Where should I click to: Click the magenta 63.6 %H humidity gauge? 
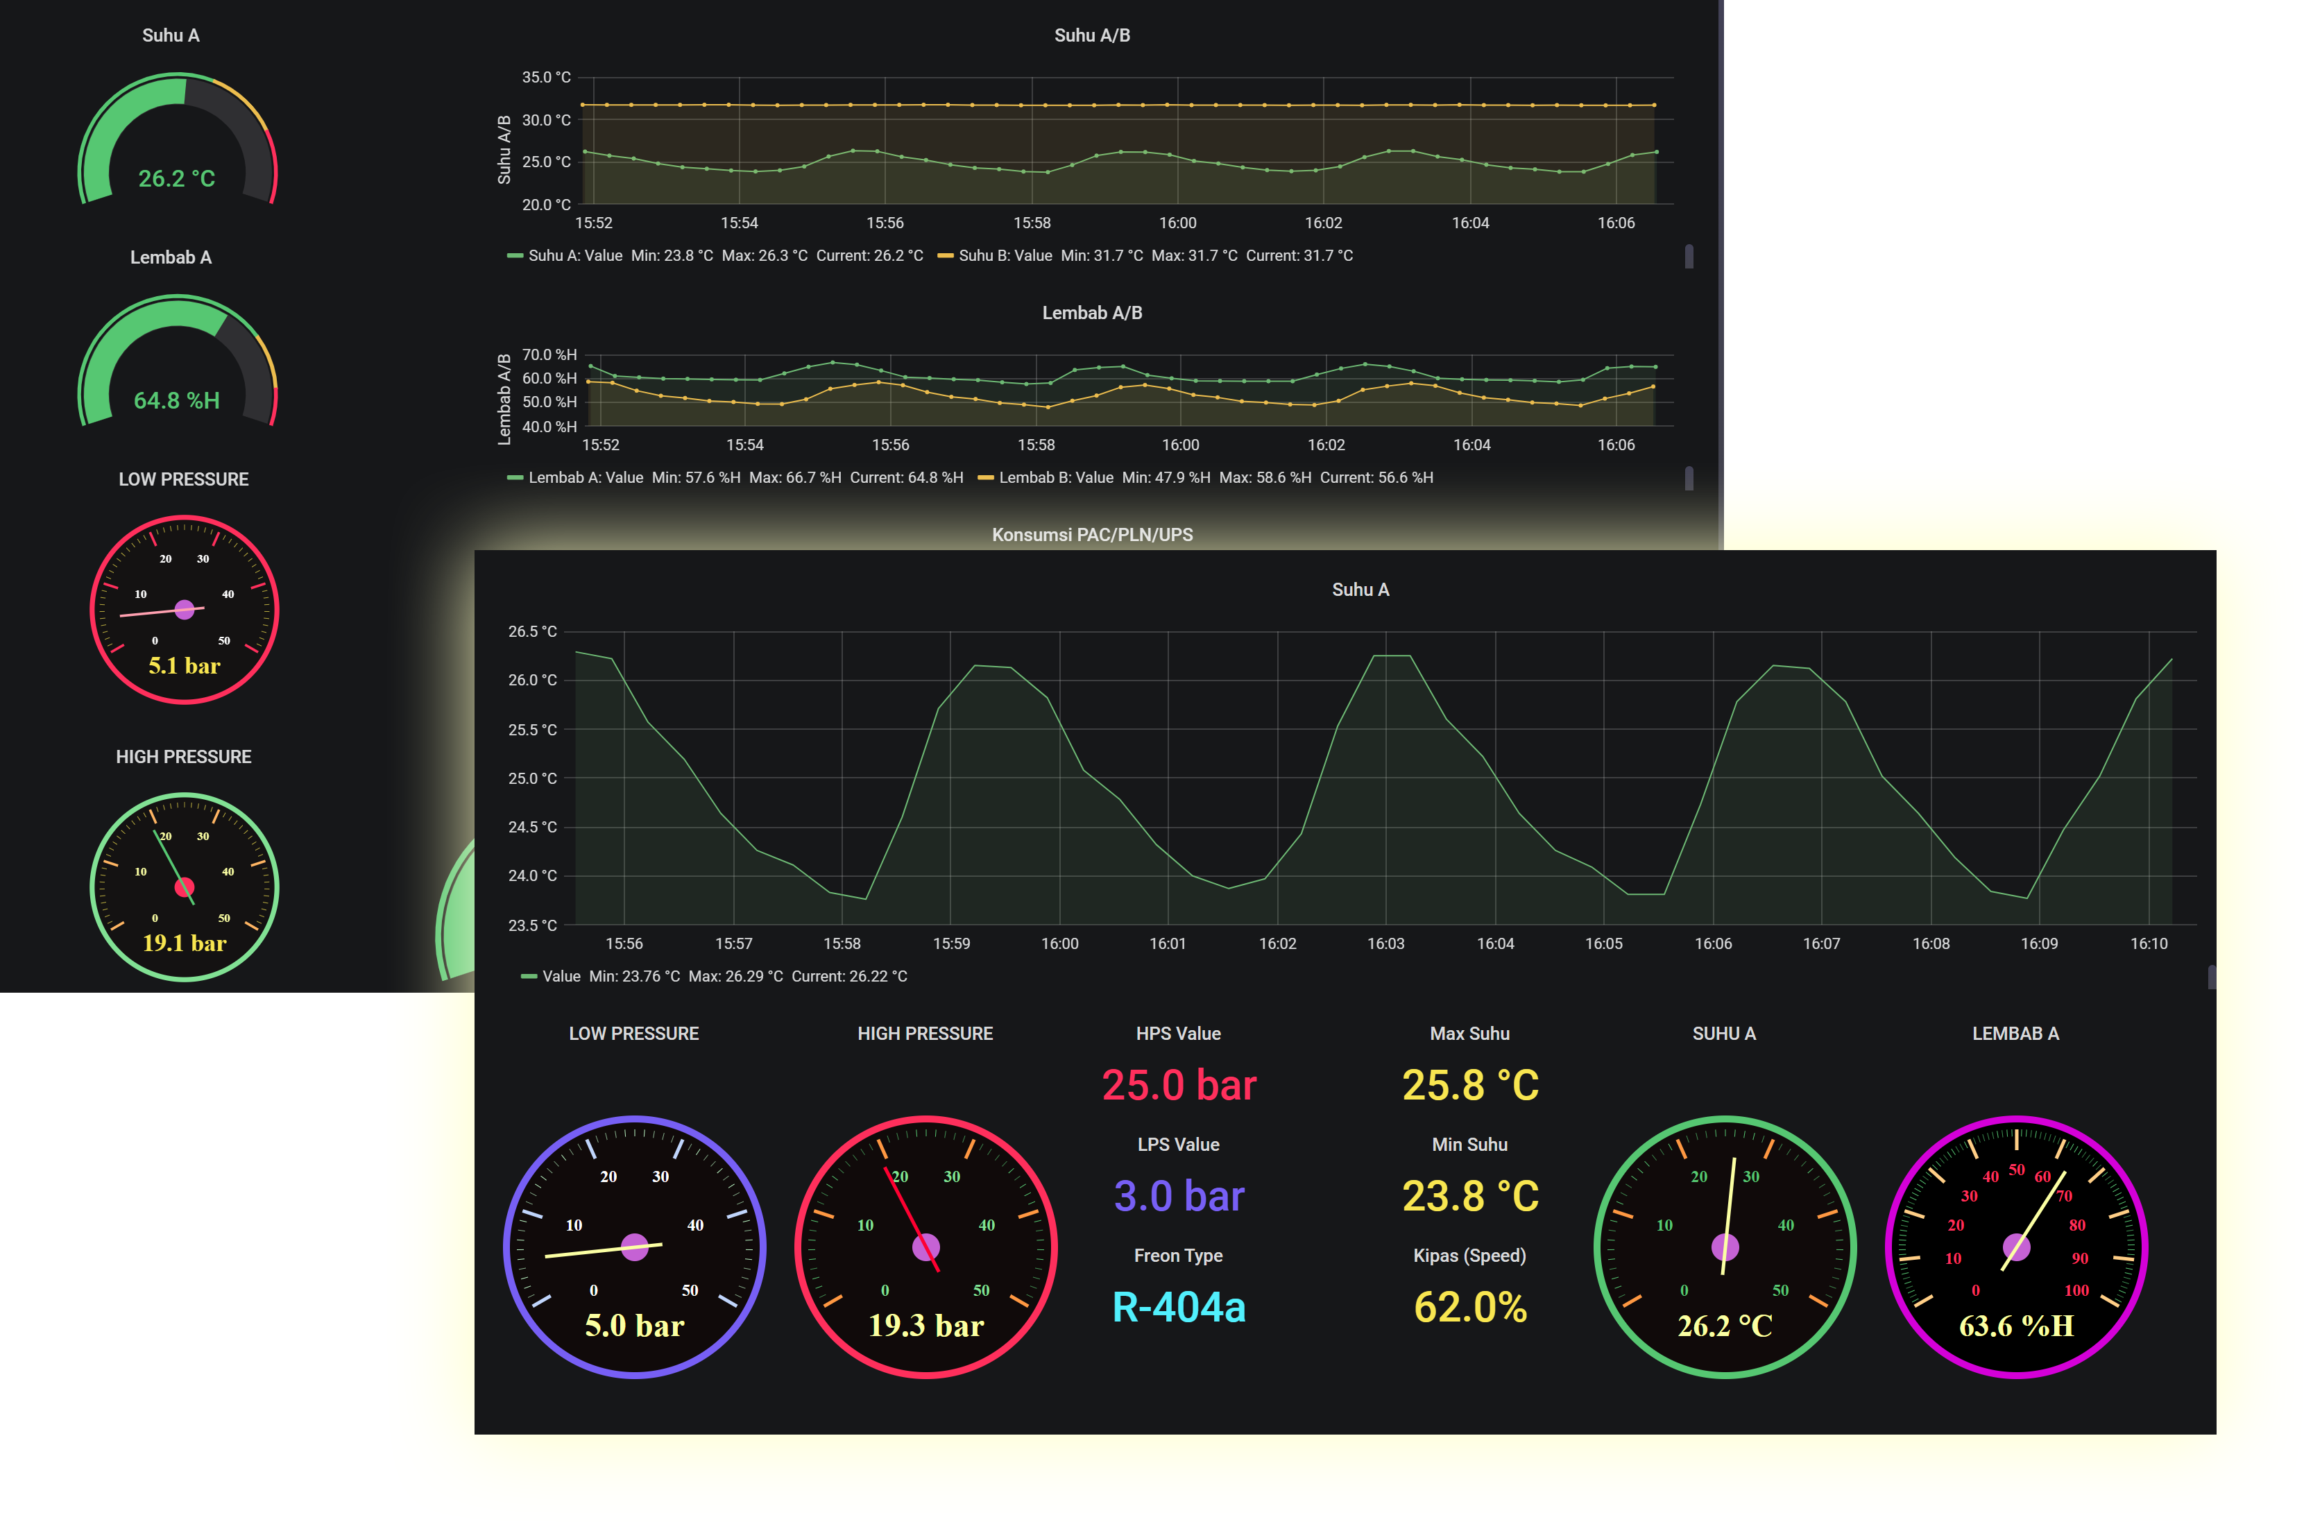[x=2016, y=1247]
